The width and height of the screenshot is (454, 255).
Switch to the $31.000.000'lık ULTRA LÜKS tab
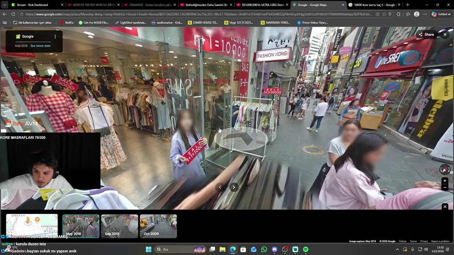tap(262, 5)
